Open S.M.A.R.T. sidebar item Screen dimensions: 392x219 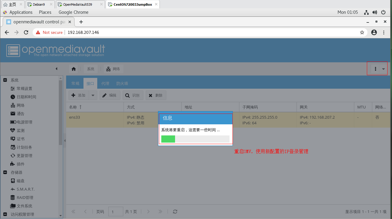pos(22,189)
